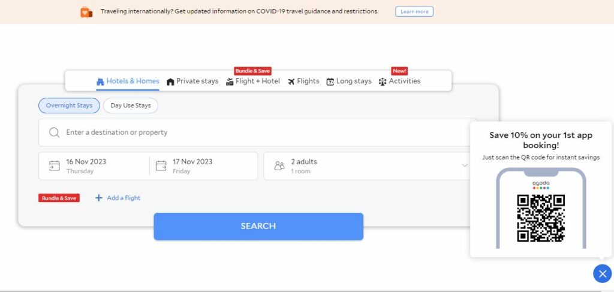Switch to the Long stays tab
The height and width of the screenshot is (292, 614).
[x=349, y=82]
